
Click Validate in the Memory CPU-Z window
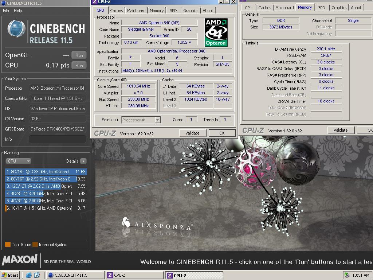(x=341, y=130)
